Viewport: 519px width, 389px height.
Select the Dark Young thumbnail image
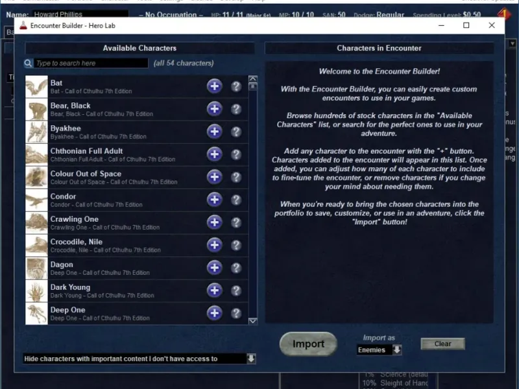pyautogui.click(x=36, y=290)
